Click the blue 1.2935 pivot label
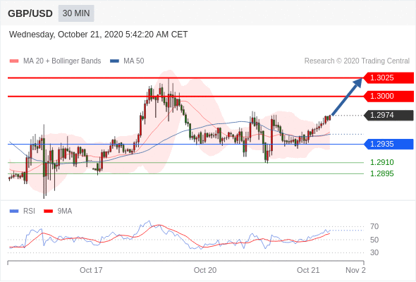The height and width of the screenshot is (282, 416). pyautogui.click(x=389, y=144)
